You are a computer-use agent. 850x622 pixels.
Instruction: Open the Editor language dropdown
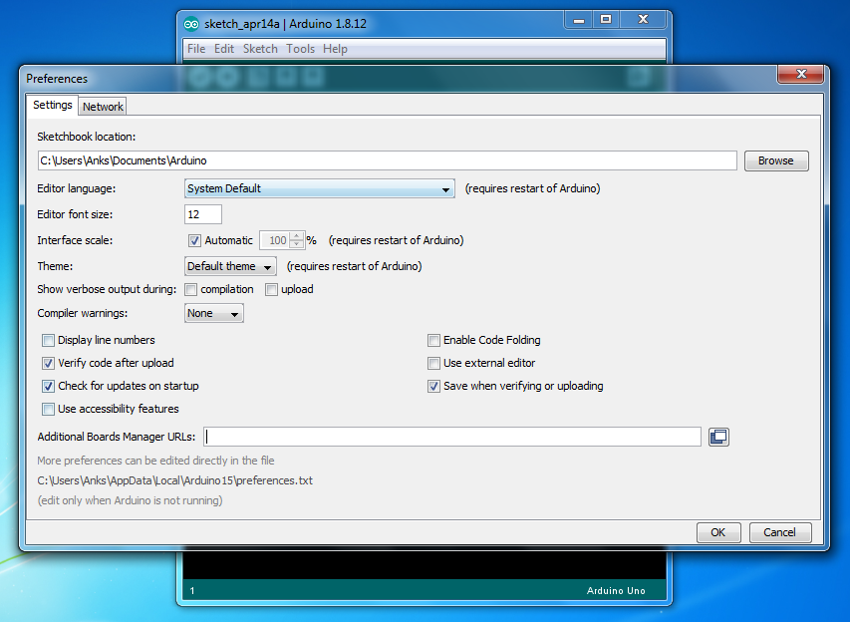click(x=319, y=188)
